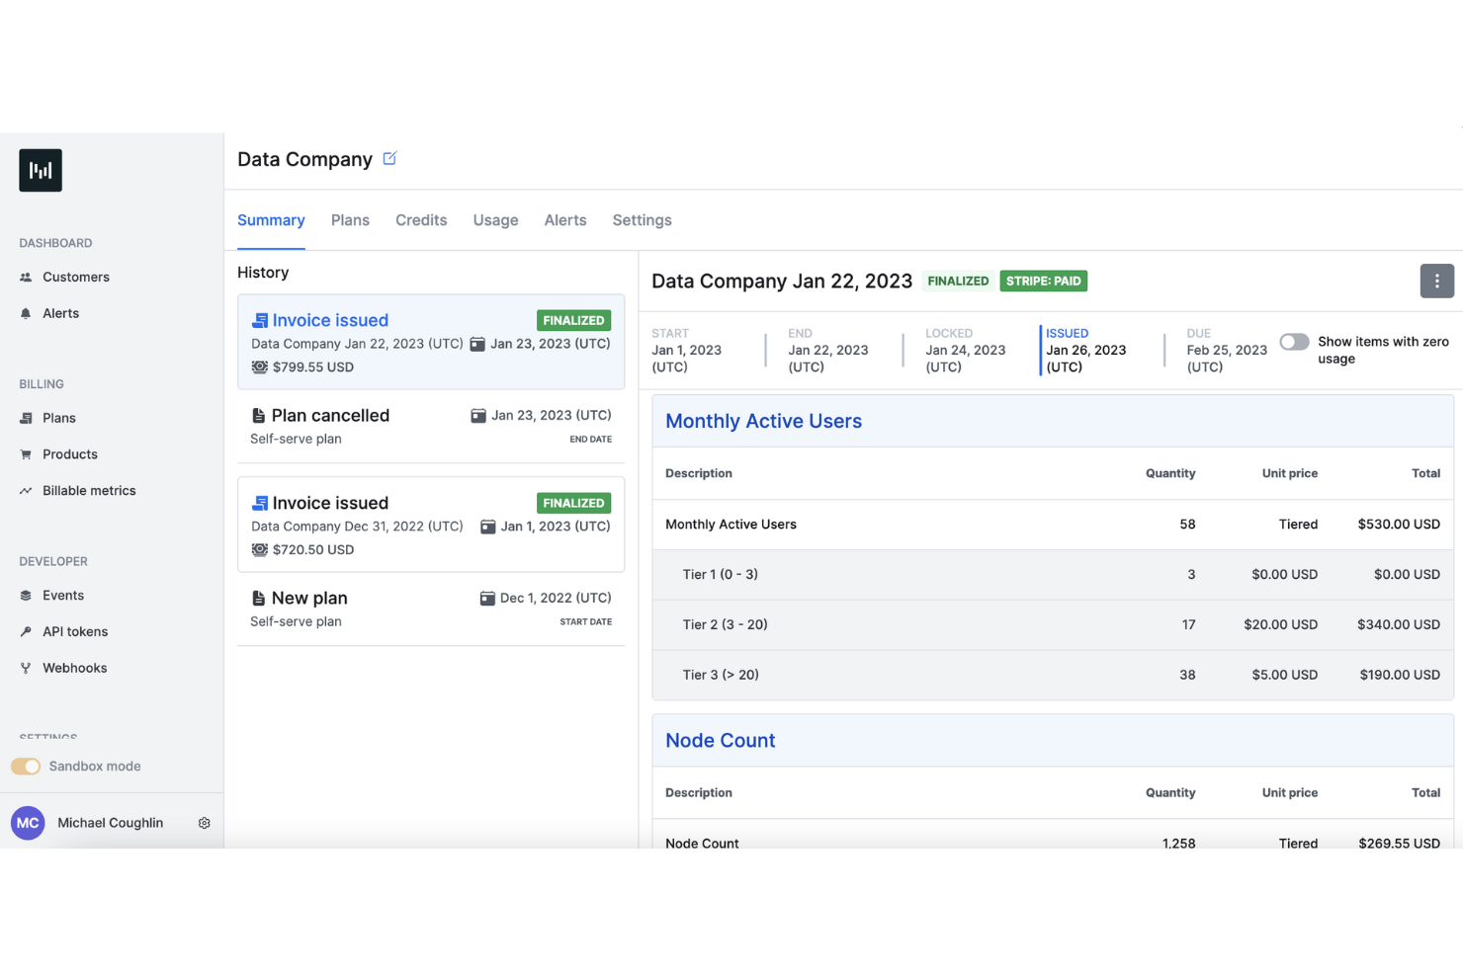Select the Events icon under Developer
The height and width of the screenshot is (975, 1463).
pyautogui.click(x=27, y=595)
